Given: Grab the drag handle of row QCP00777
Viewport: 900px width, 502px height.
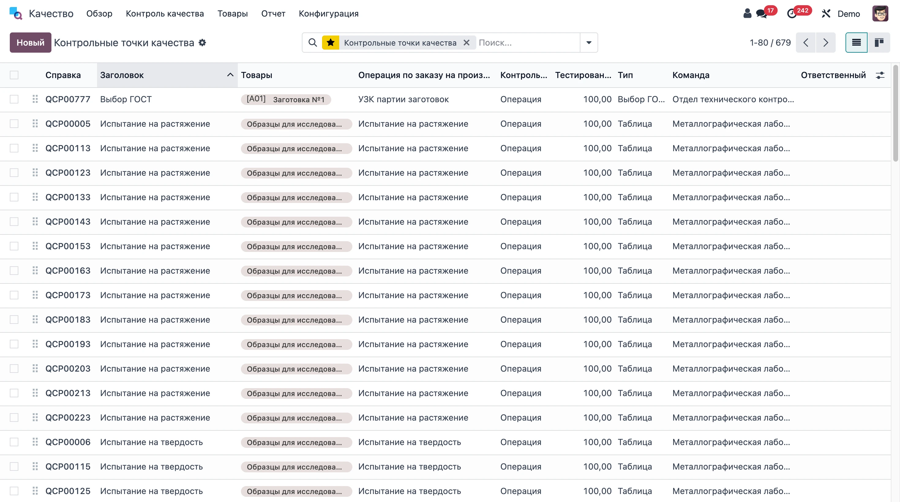Looking at the screenshot, I should [x=35, y=99].
